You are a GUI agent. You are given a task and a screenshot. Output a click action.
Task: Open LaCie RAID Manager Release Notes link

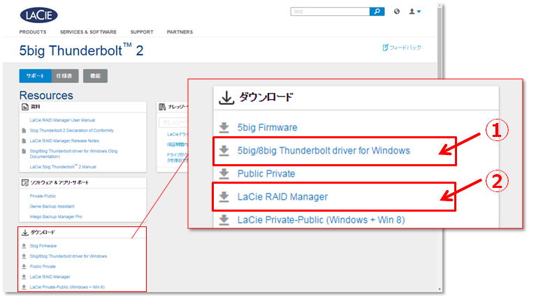[64, 141]
